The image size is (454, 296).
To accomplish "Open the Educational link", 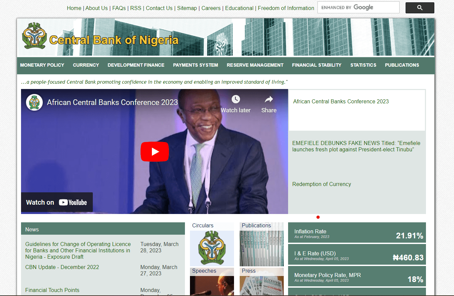I will (239, 8).
